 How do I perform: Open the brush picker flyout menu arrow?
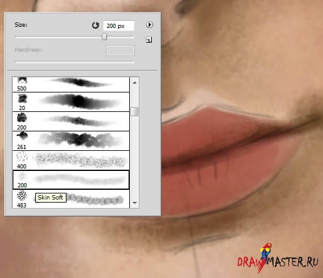coord(149,25)
